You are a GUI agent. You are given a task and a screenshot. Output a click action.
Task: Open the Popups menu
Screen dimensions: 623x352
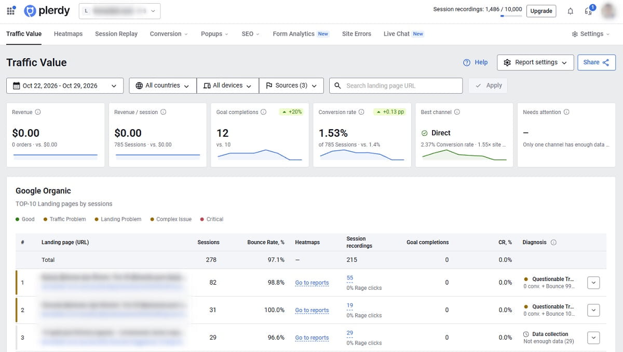click(x=214, y=34)
